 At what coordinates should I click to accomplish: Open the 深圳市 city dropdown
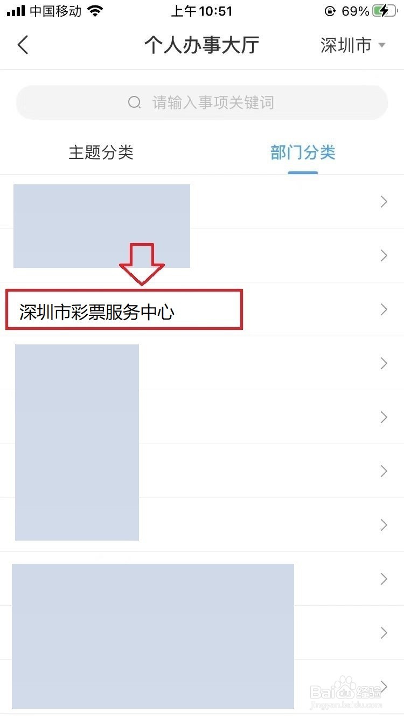353,45
